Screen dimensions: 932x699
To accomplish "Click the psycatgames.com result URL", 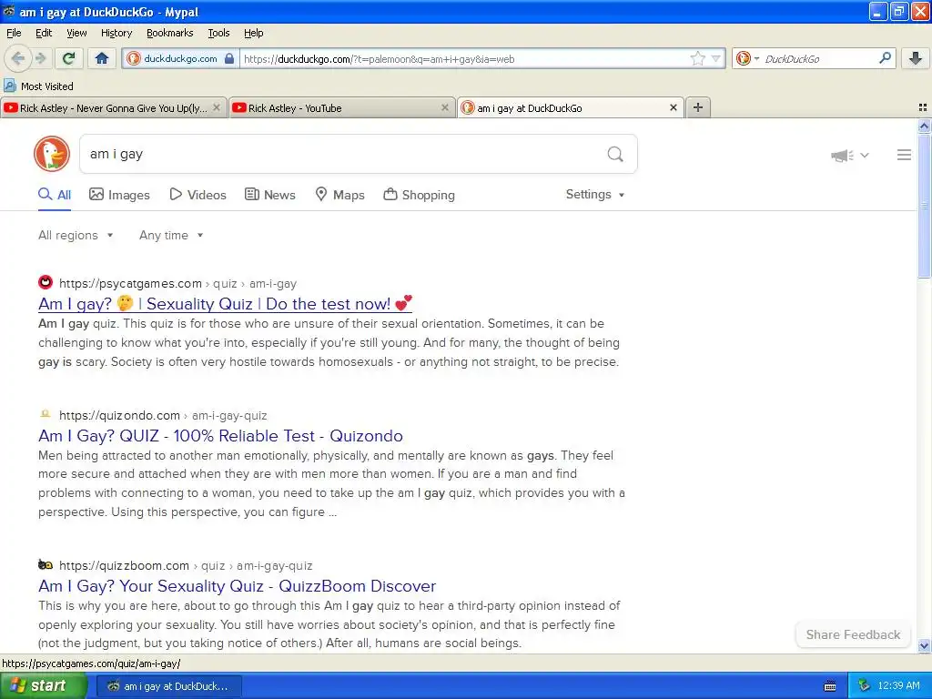I will [x=177, y=284].
